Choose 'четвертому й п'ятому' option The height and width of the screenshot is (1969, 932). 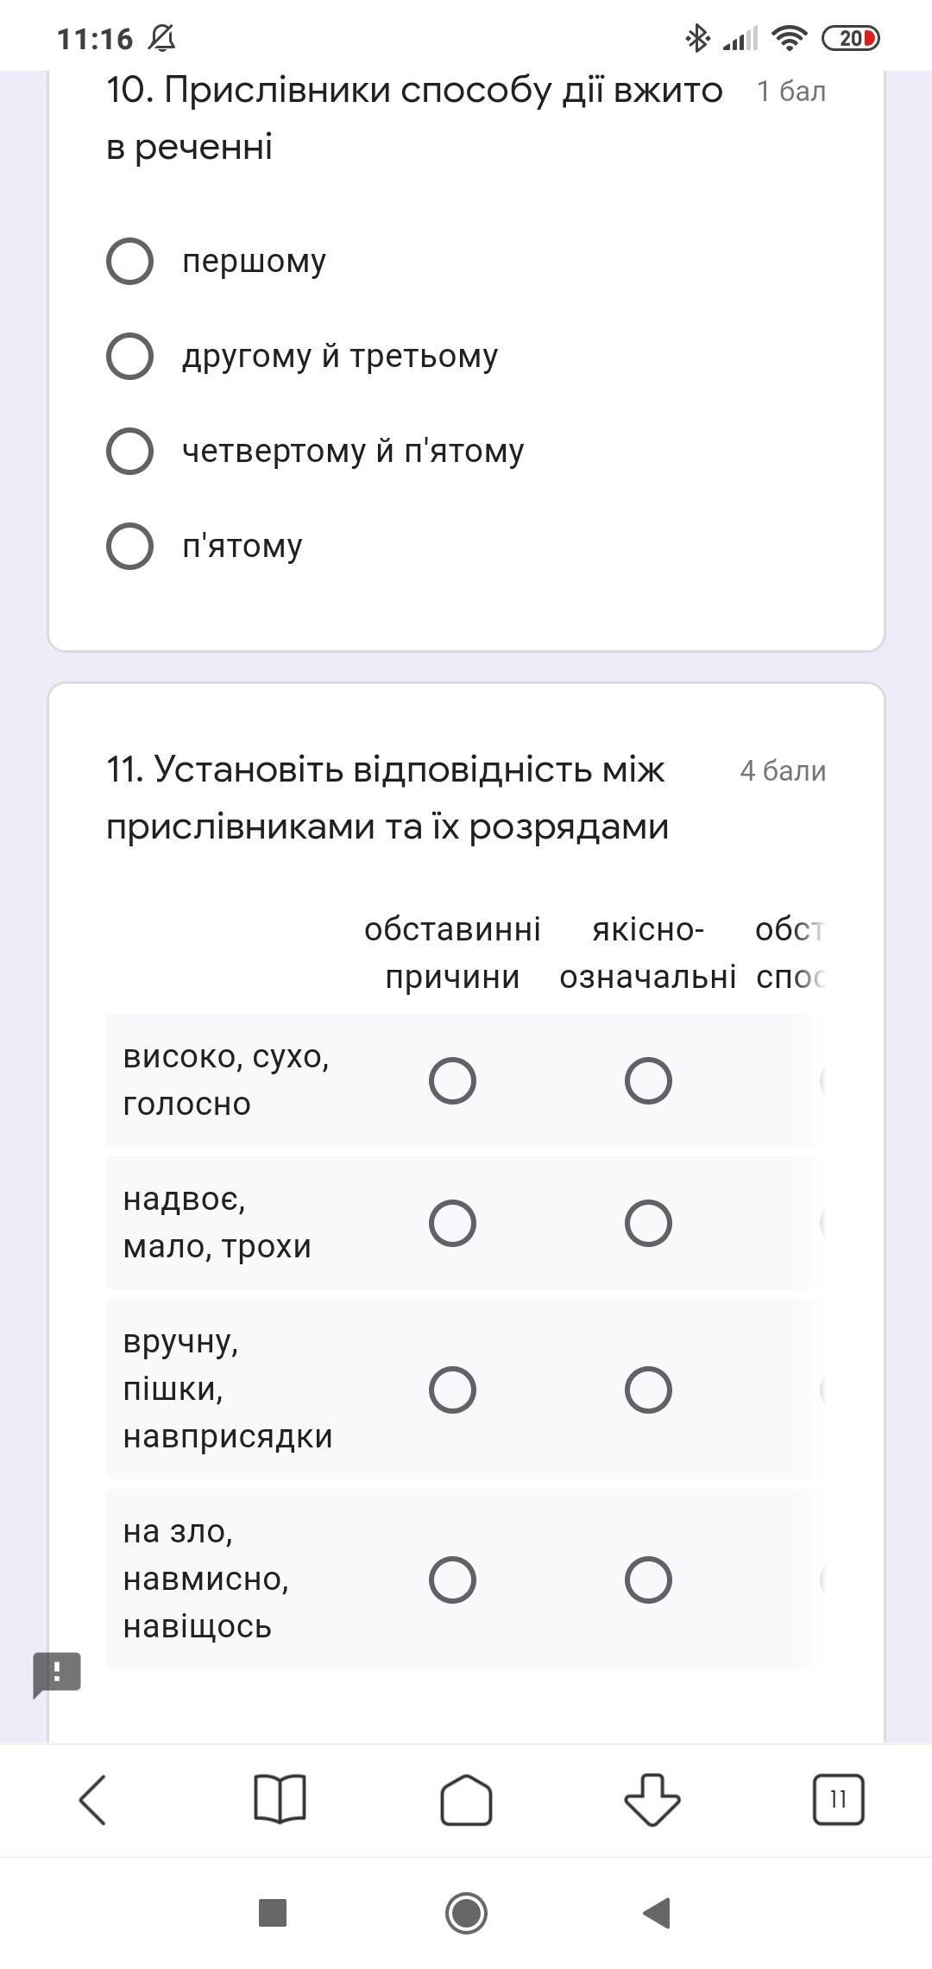(130, 451)
